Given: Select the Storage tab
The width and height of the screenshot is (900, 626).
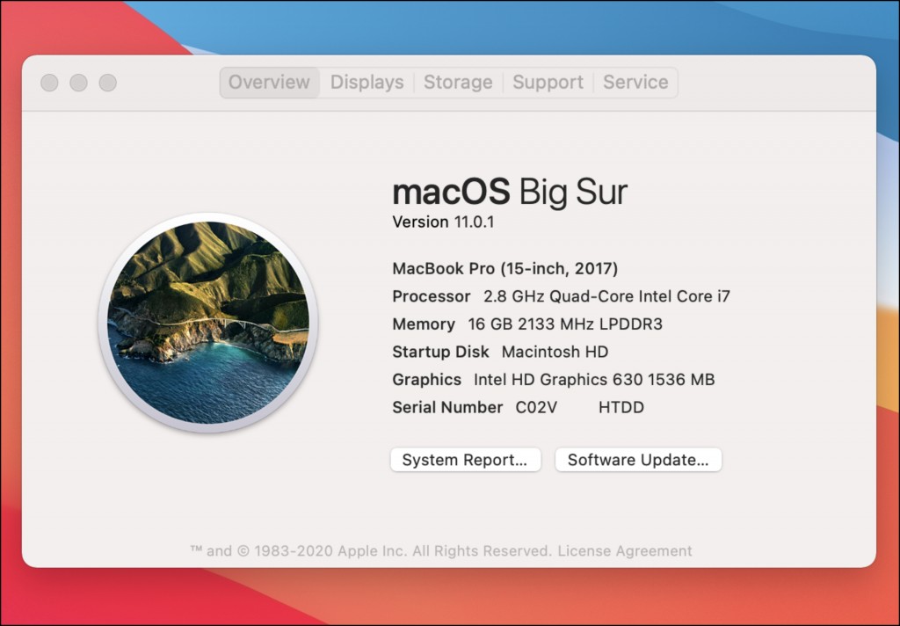Looking at the screenshot, I should 458,82.
